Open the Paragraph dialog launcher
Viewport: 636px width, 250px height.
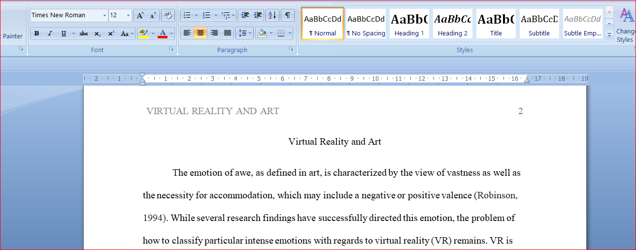291,49
